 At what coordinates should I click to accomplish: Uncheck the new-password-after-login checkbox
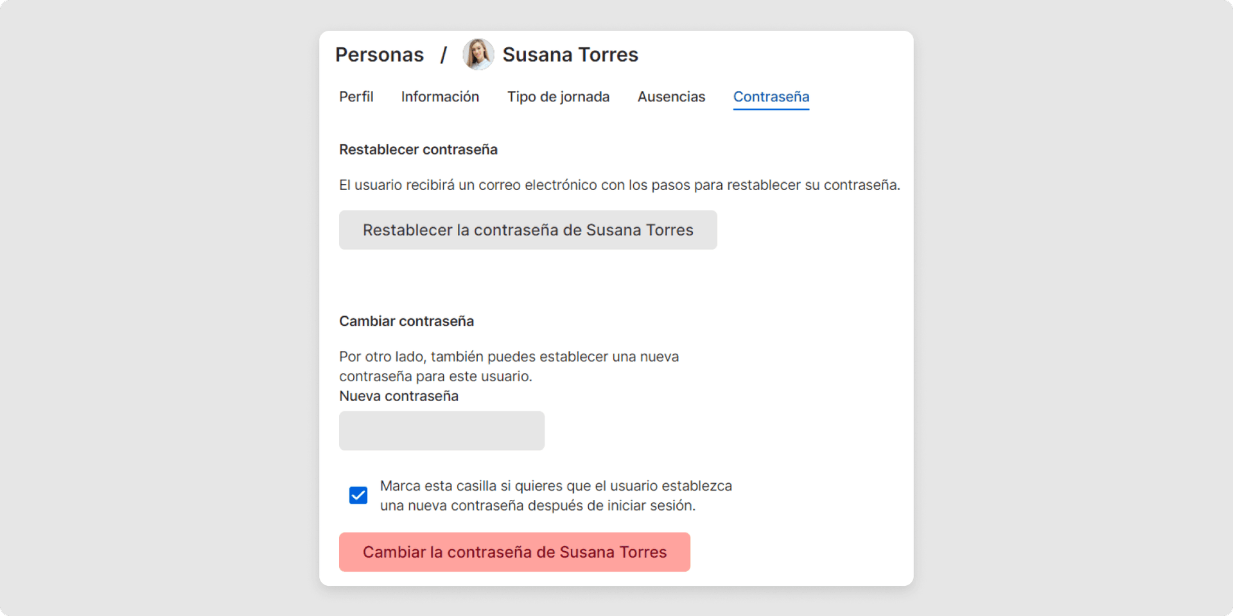click(x=358, y=495)
